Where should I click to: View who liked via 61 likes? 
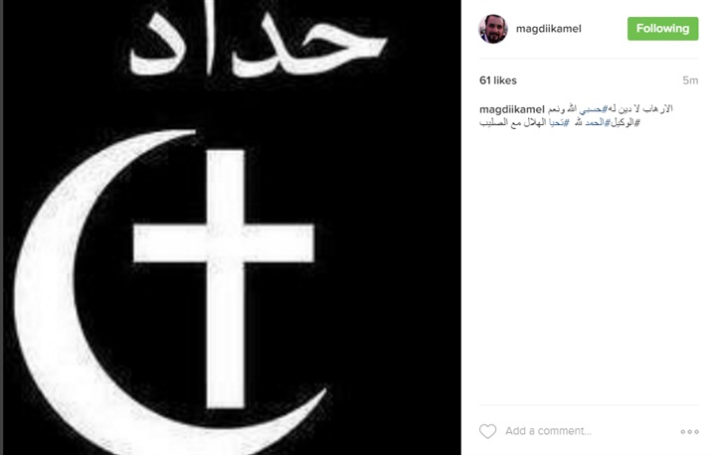click(x=498, y=80)
